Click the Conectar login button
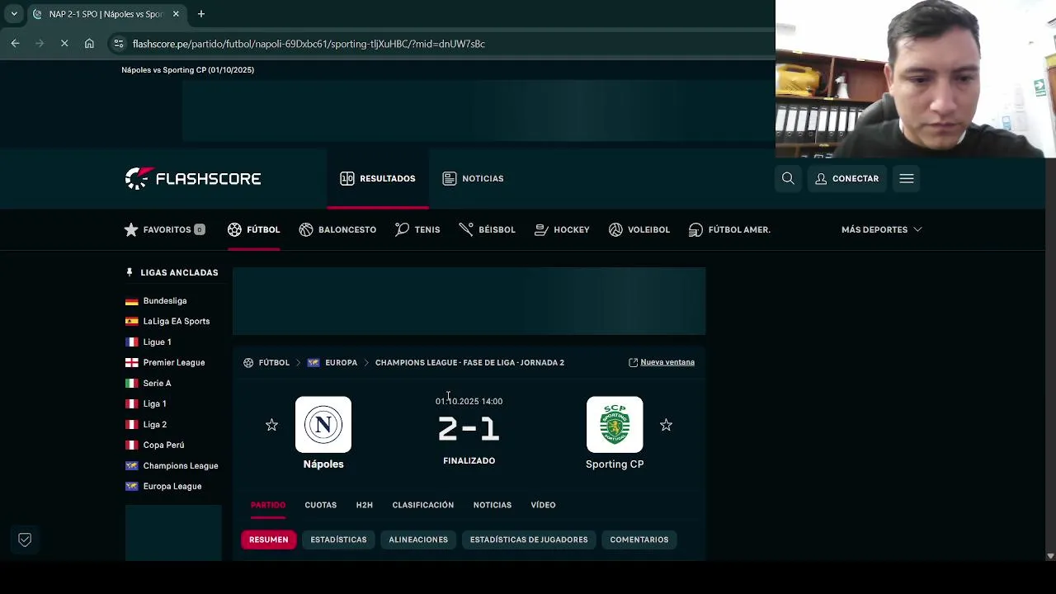The width and height of the screenshot is (1056, 594). [x=846, y=178]
